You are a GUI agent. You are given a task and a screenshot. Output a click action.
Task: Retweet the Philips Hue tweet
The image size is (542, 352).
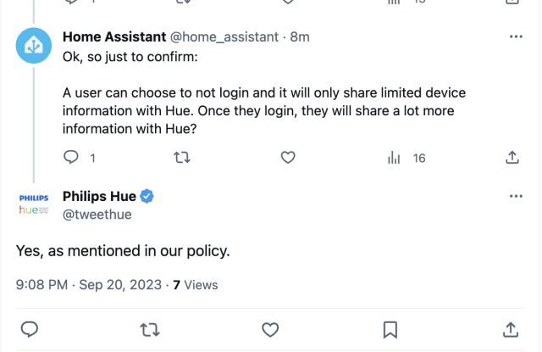point(149,329)
